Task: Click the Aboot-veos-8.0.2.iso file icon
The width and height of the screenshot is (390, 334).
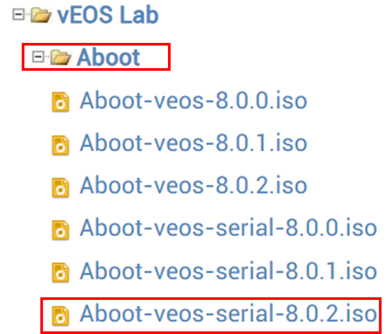Action: pyautogui.click(x=60, y=188)
